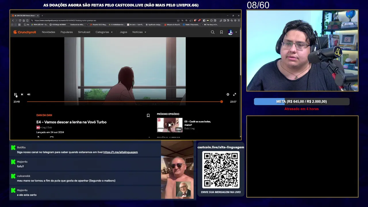Click the META R$ 645,00 progress bar
Screen dimensions: 368x207
coord(302,101)
